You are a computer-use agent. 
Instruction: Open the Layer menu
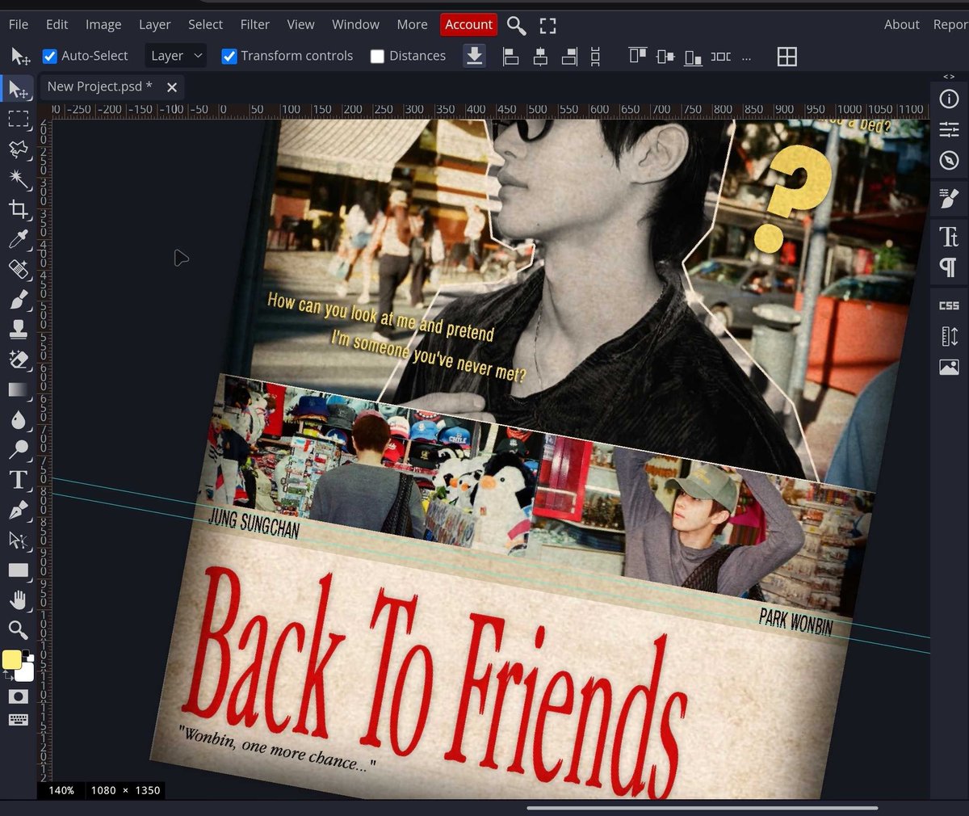coord(154,24)
